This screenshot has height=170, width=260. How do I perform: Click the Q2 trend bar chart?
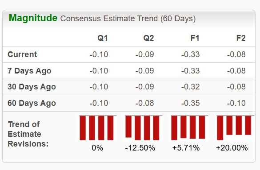pyautogui.click(x=144, y=127)
